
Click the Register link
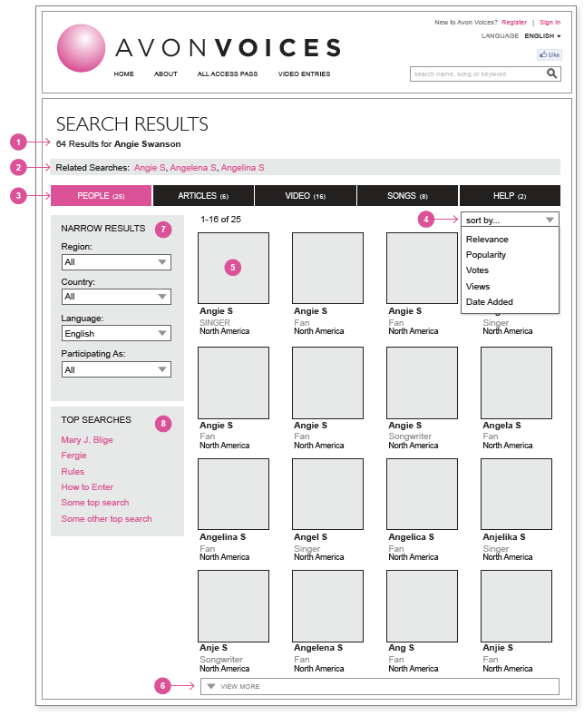tap(514, 22)
